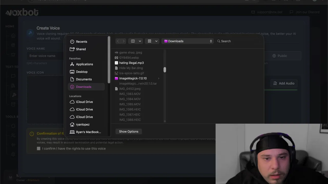Click the home icon beside ryanlopez

coord(72,124)
